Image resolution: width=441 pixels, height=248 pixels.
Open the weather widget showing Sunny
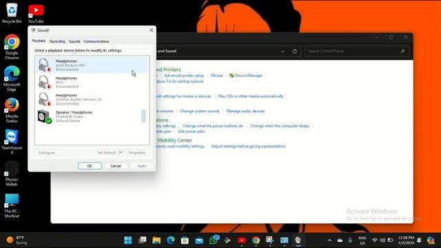click(17, 240)
